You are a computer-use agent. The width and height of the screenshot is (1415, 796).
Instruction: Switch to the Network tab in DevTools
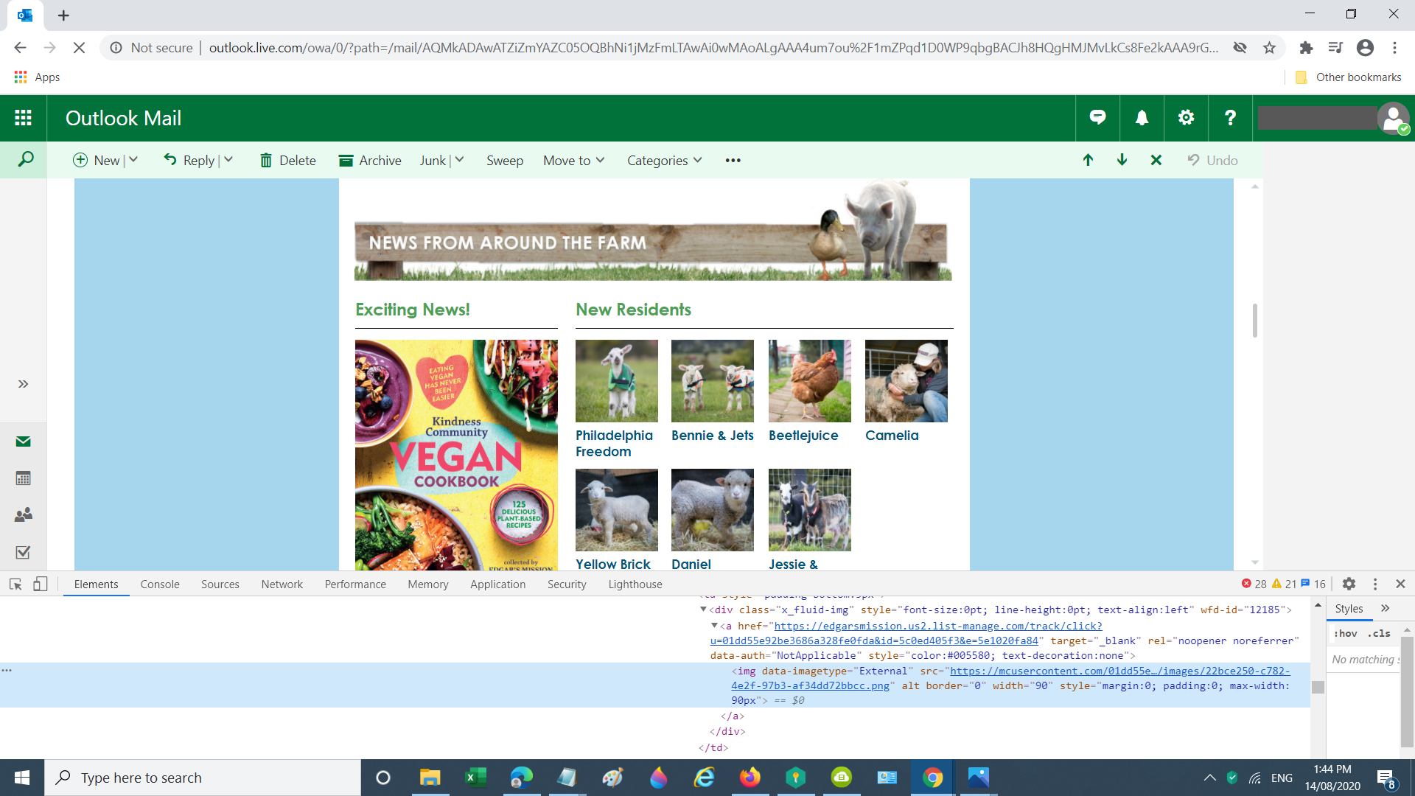(282, 584)
